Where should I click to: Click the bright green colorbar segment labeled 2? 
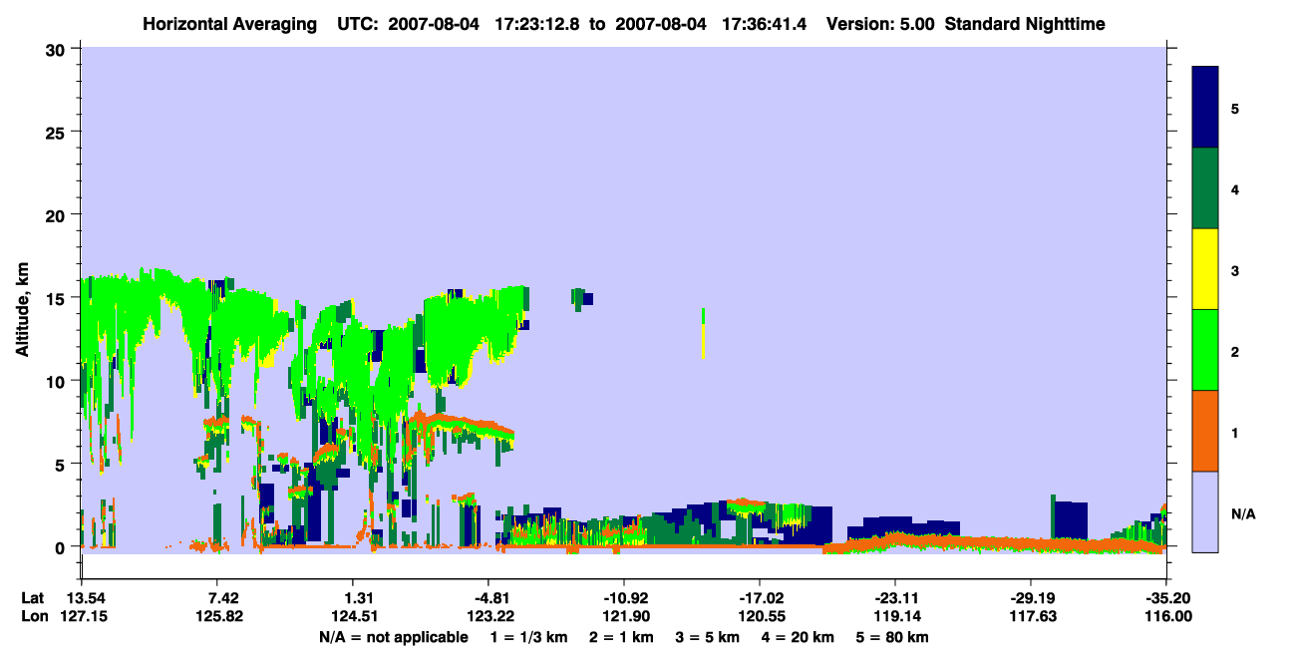(1205, 350)
